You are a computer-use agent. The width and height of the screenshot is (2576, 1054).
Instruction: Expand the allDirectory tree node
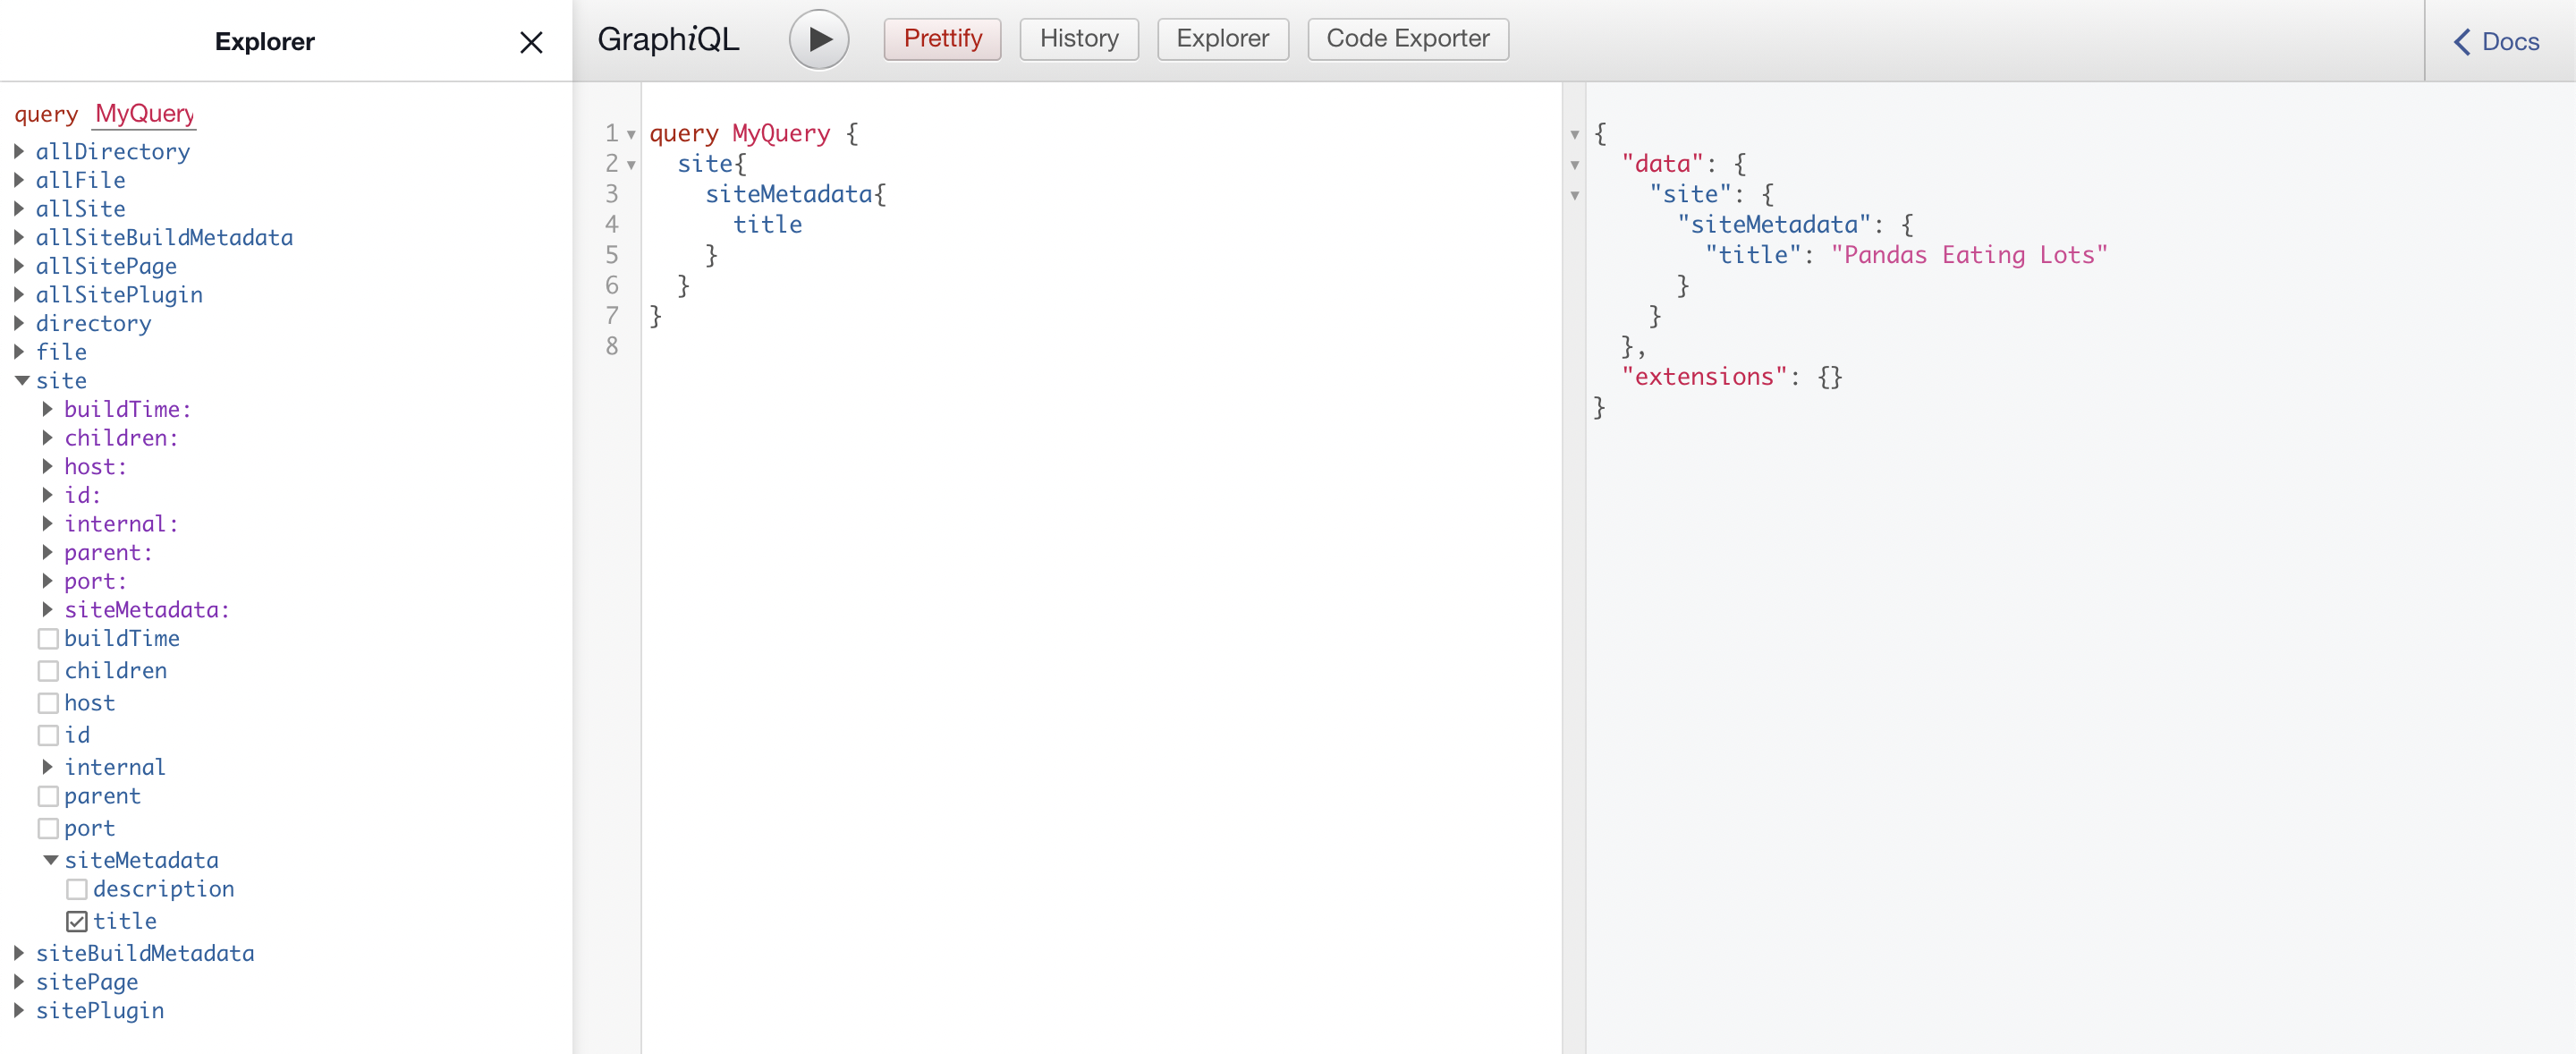(19, 151)
